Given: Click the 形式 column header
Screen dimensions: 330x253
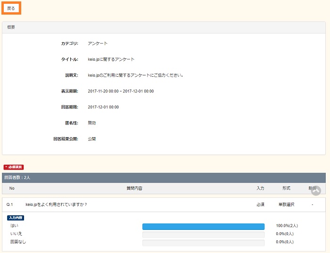Looking at the screenshot, I should [x=286, y=188].
